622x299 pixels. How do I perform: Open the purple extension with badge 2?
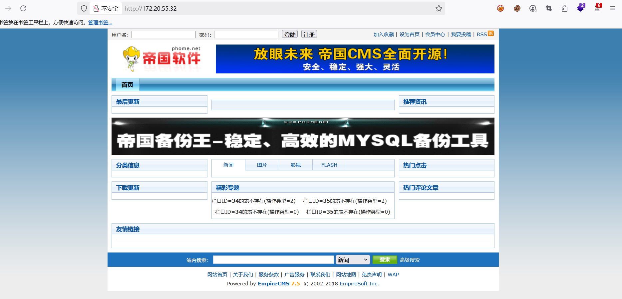tap(581, 8)
